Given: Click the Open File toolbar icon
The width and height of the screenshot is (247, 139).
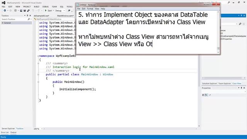Looking at the screenshot, I should (x=21, y=10).
